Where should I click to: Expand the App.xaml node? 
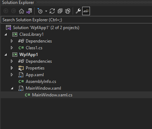(x=12, y=75)
